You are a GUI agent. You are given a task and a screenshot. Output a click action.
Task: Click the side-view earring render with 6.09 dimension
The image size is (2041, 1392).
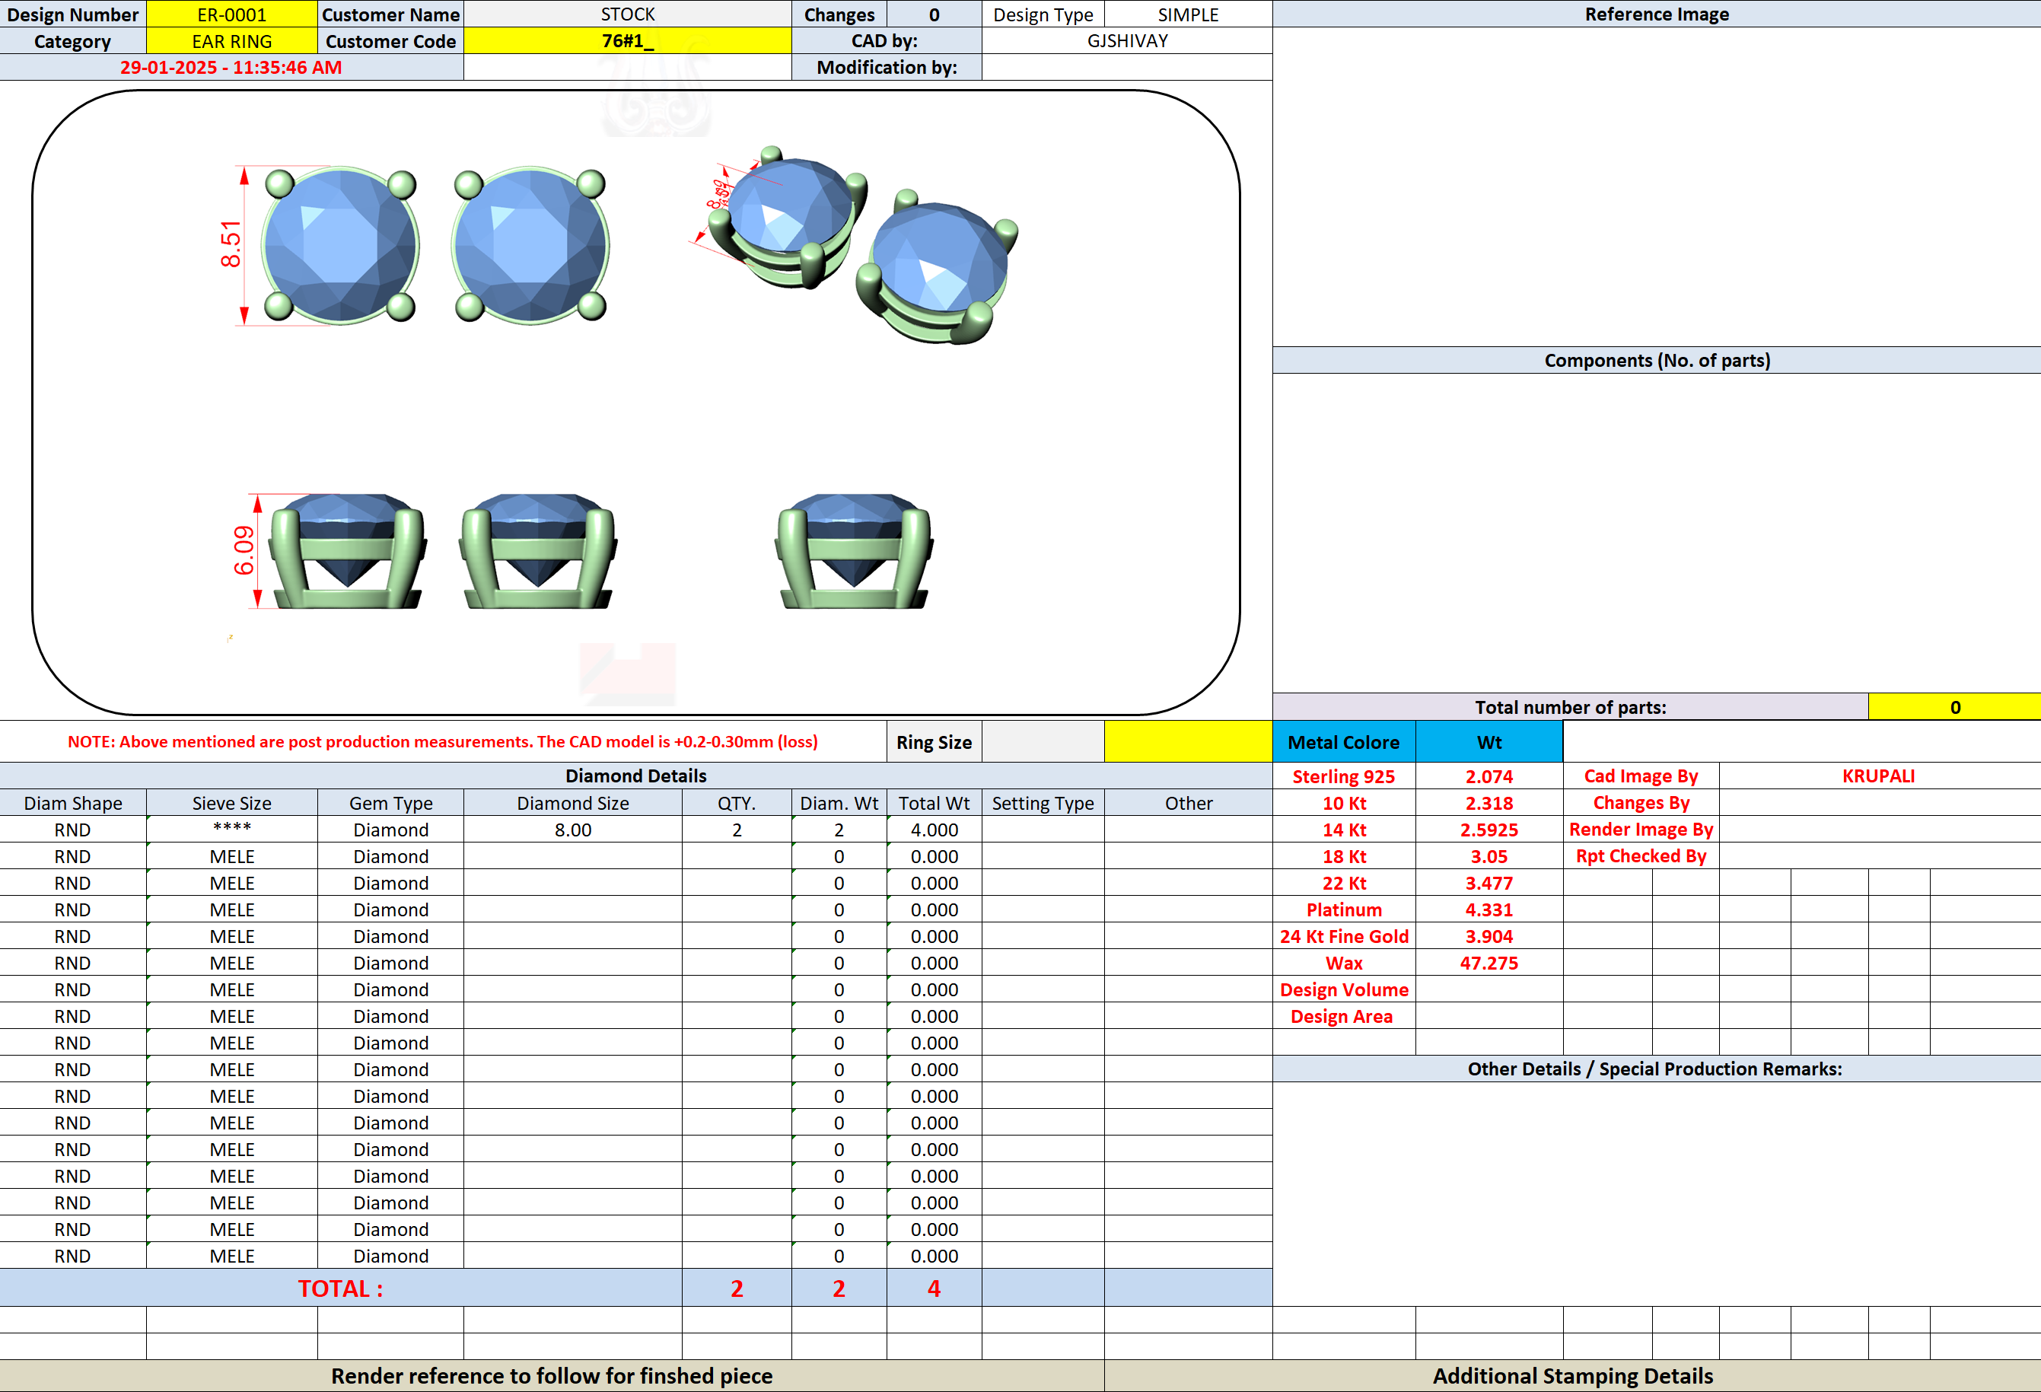click(348, 551)
